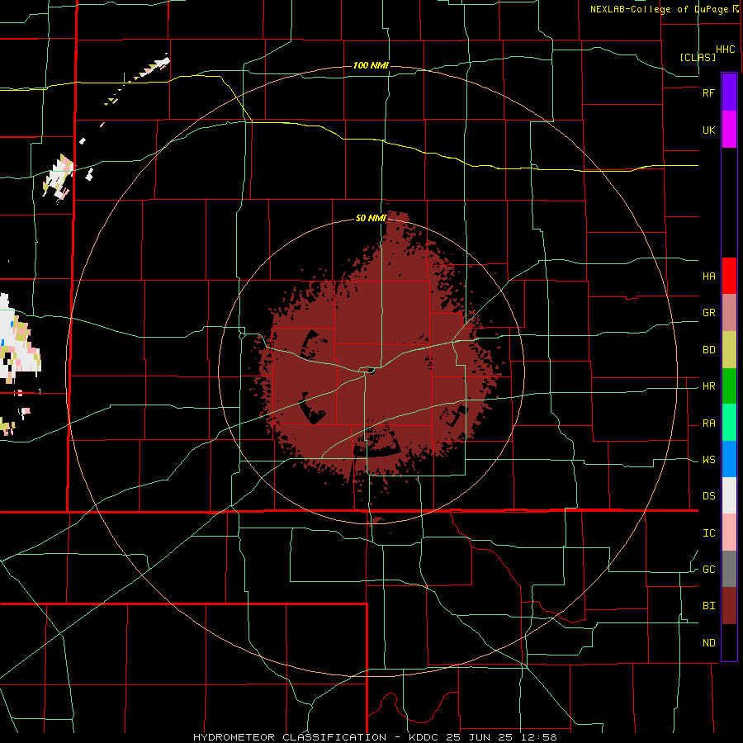Click the red HA legend color block

[x=729, y=276]
